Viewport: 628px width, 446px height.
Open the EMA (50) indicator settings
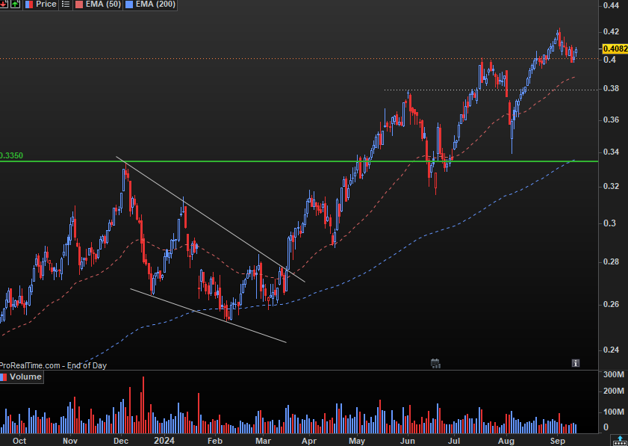click(103, 4)
